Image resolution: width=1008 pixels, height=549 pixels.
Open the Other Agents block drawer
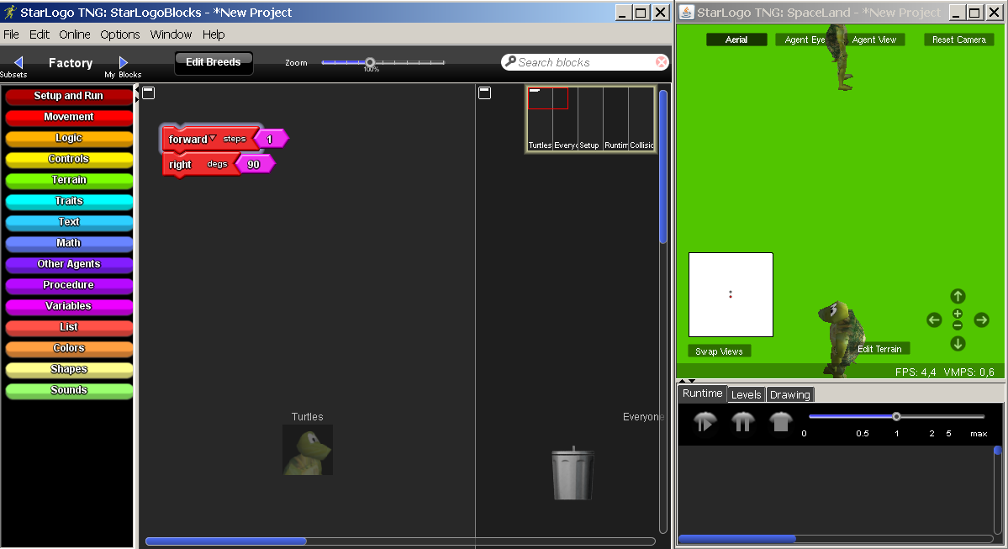coord(69,264)
